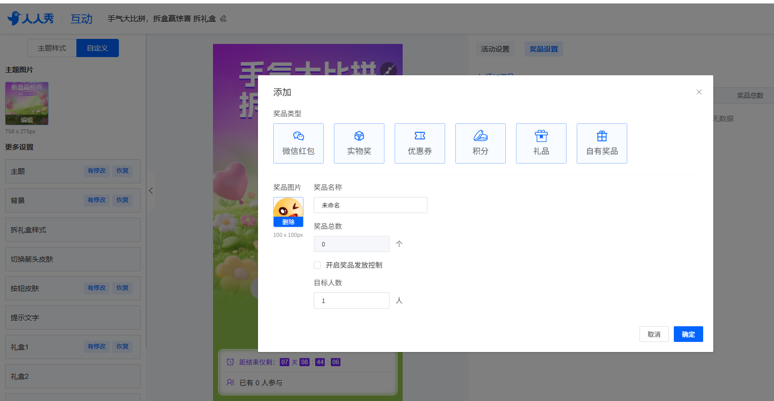Click the 奖品名称 input field

click(x=370, y=205)
